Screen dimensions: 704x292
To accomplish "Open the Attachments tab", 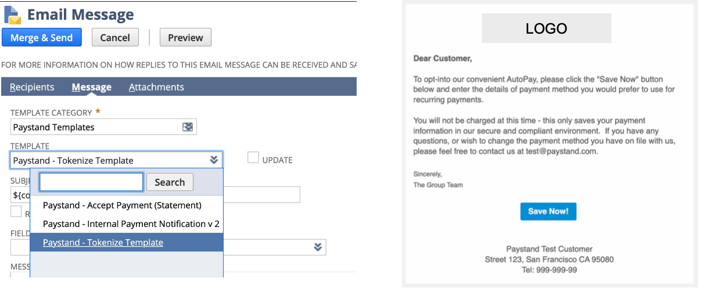I will [156, 87].
